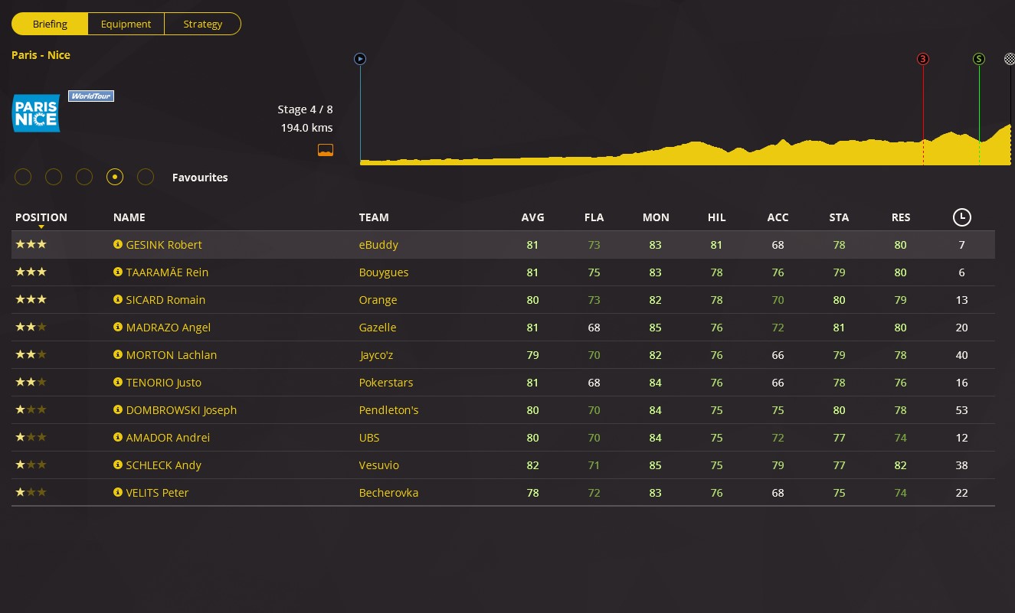This screenshot has height=613, width=1015.
Task: Click star rating of MADRAZO Angel
Action: (31, 327)
